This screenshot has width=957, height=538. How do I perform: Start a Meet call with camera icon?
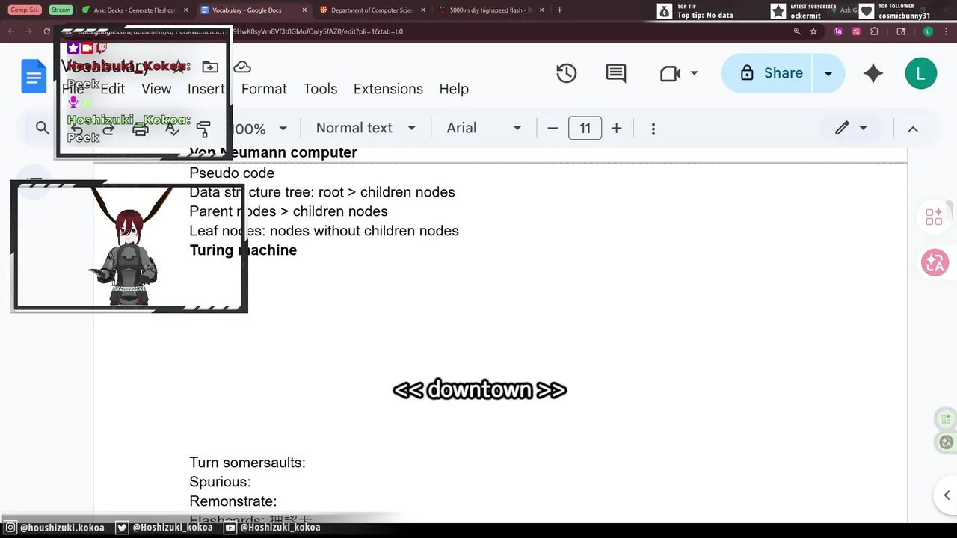pos(670,73)
